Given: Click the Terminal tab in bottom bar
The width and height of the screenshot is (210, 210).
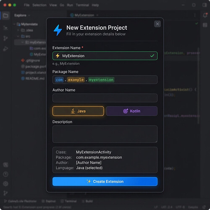Looking at the screenshot, I should (69, 201).
